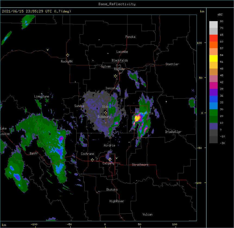Screen dimensions: 234x228
Task: Click the yellow V marker north of Limestone
Action: point(48,50)
